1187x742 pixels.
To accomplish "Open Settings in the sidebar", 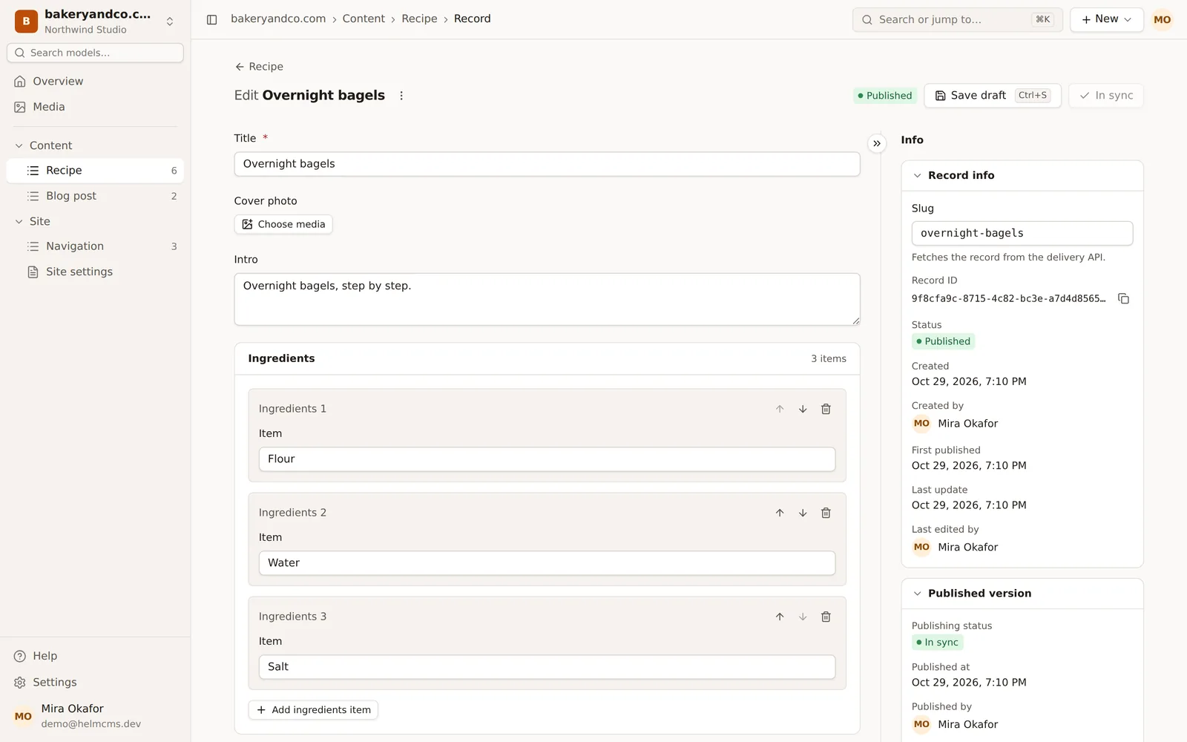I will click(x=95, y=682).
